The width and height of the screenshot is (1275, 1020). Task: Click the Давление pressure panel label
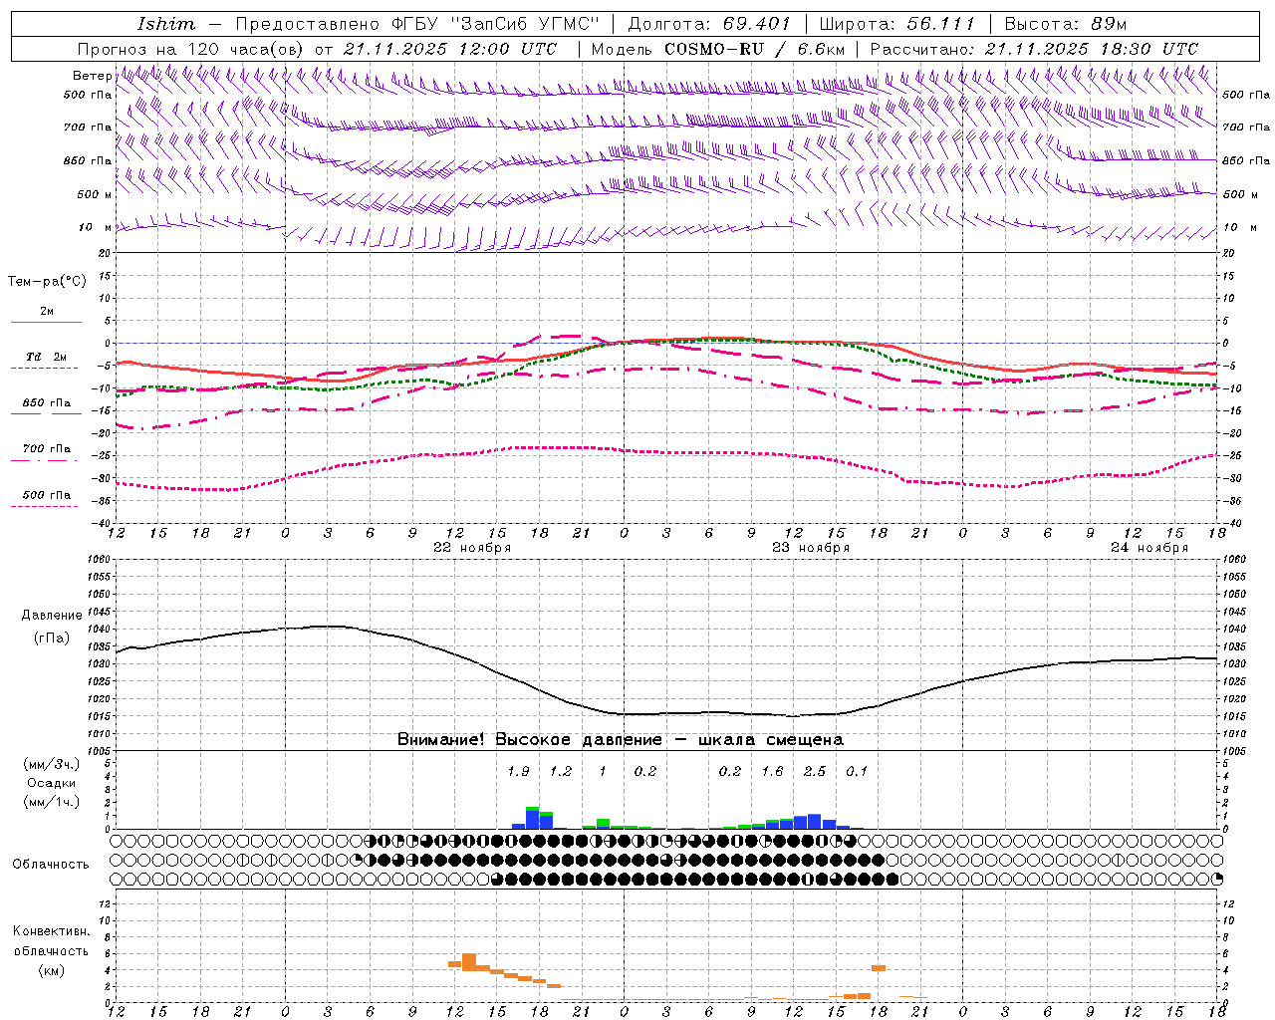[51, 616]
